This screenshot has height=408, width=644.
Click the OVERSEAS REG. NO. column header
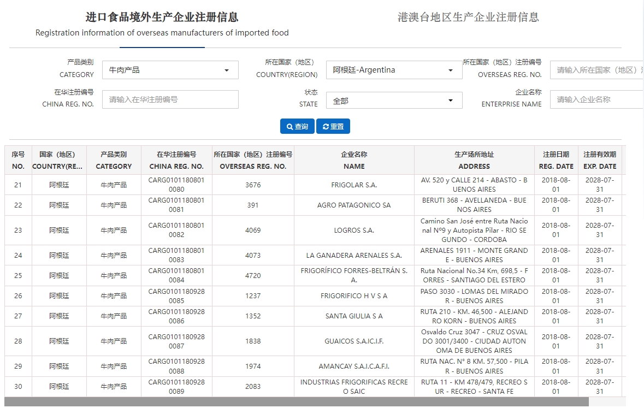[x=253, y=161]
